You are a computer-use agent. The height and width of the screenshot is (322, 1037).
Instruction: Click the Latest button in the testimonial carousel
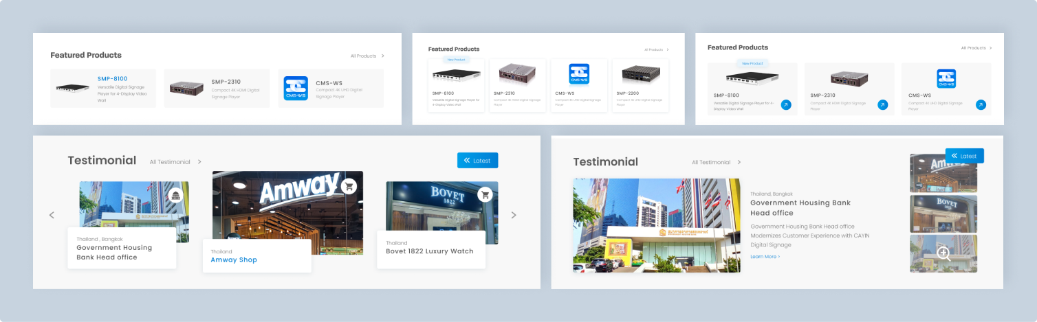pyautogui.click(x=477, y=160)
